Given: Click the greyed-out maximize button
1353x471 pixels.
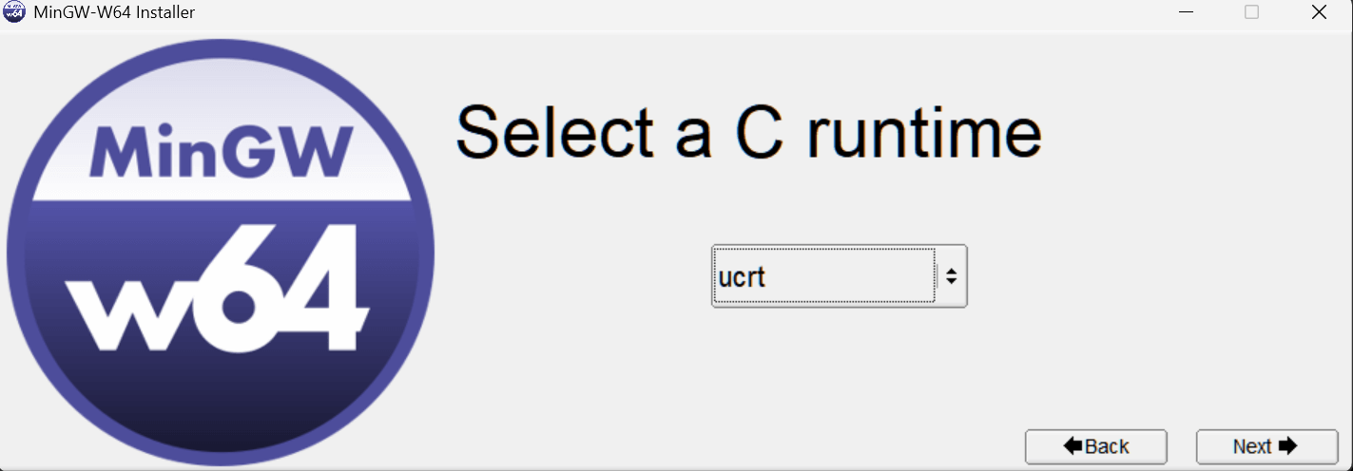Looking at the screenshot, I should [x=1251, y=12].
